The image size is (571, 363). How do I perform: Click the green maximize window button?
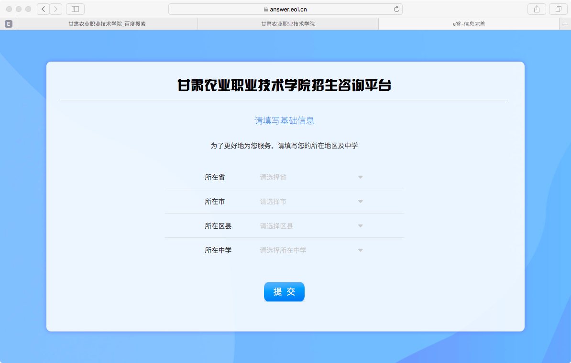tap(28, 9)
